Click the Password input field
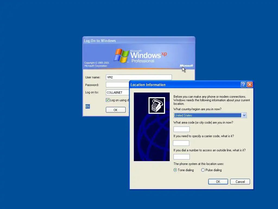 pyautogui.click(x=118, y=85)
